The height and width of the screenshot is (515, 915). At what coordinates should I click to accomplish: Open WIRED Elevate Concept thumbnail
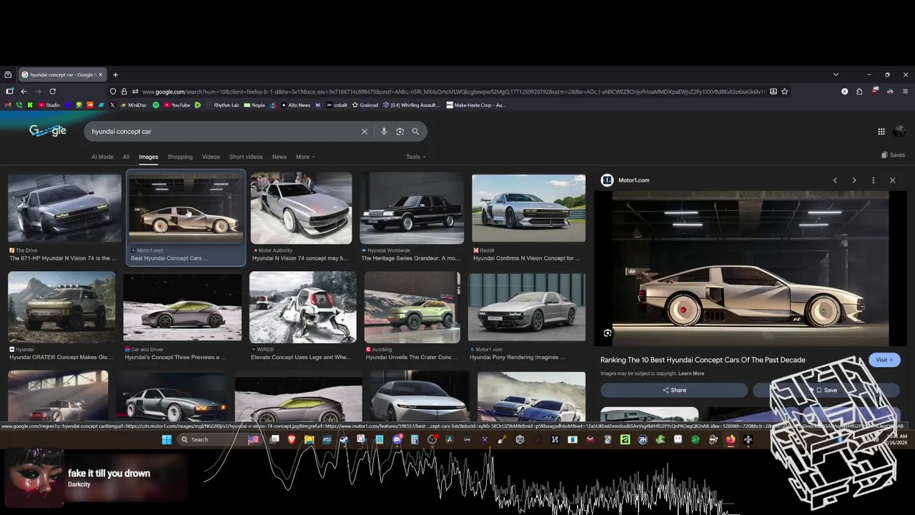[302, 307]
